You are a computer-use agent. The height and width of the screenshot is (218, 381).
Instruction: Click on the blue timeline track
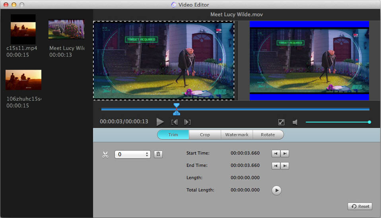pyautogui.click(x=235, y=109)
